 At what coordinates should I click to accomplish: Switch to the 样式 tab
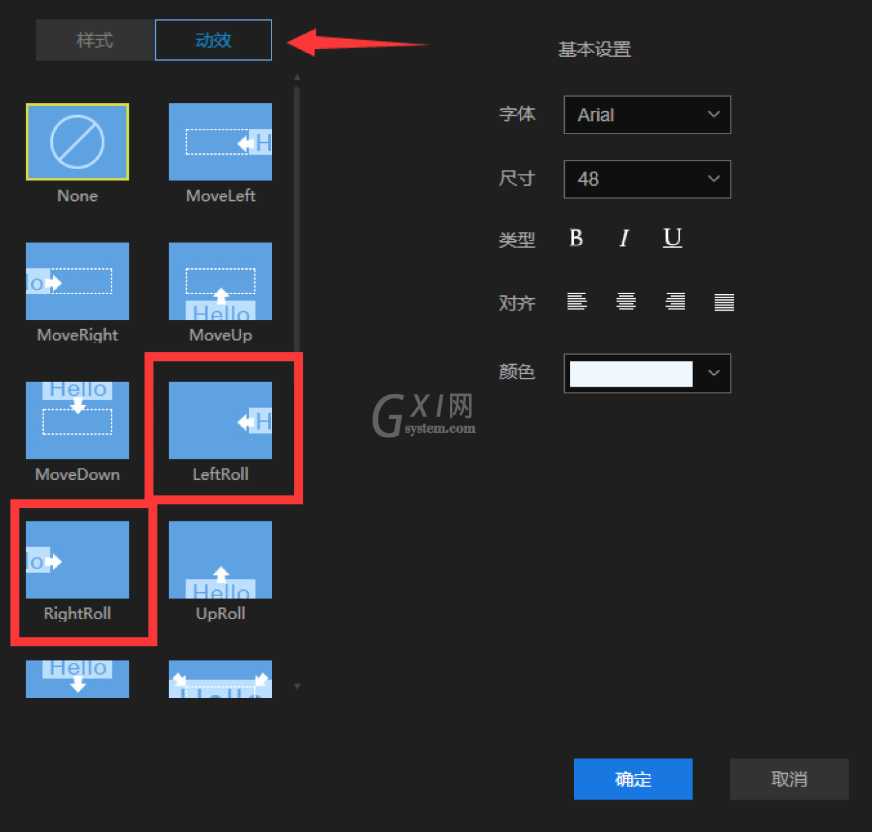tap(95, 40)
